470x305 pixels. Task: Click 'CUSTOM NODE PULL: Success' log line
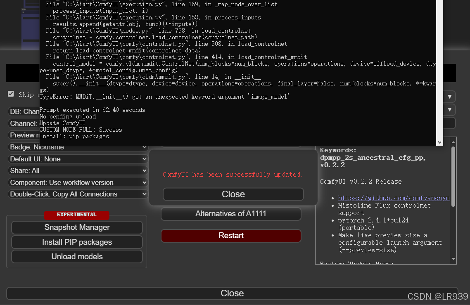click(81, 130)
